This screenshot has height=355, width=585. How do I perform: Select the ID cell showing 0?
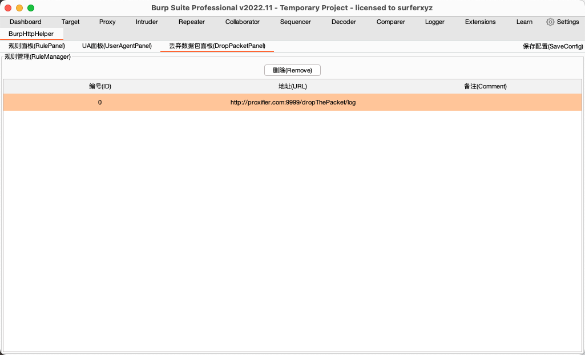pyautogui.click(x=100, y=102)
